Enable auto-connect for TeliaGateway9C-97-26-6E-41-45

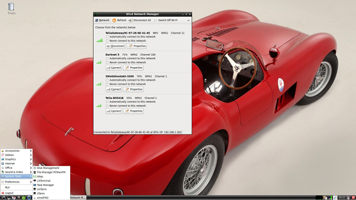pyautogui.click(x=107, y=37)
